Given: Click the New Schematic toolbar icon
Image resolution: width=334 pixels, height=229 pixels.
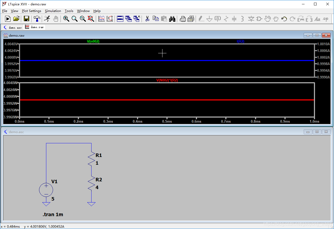Looking at the screenshot, I should click(8, 18).
